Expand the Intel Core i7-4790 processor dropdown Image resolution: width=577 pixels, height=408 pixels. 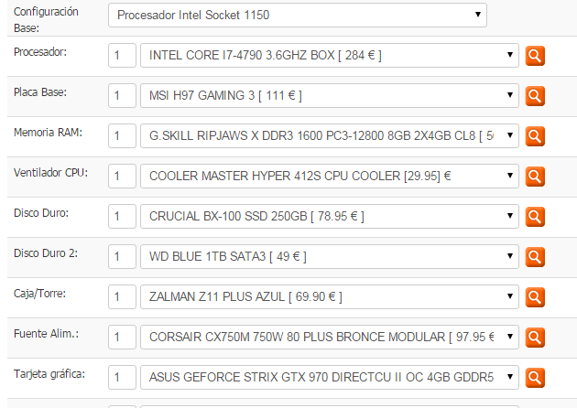(x=330, y=56)
